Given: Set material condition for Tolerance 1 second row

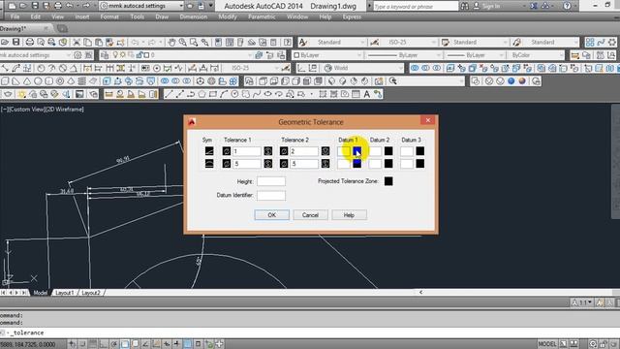Looking at the screenshot, I should click(x=268, y=164).
